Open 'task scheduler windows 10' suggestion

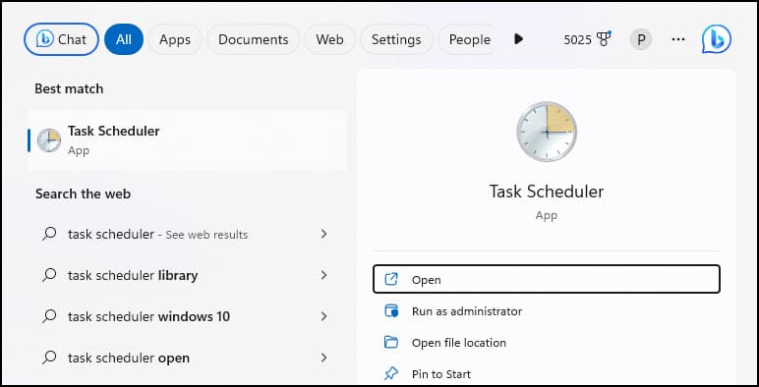coord(187,316)
